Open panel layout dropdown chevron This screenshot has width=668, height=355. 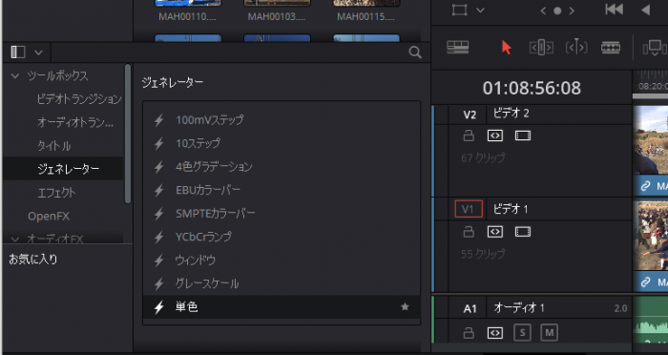point(38,52)
